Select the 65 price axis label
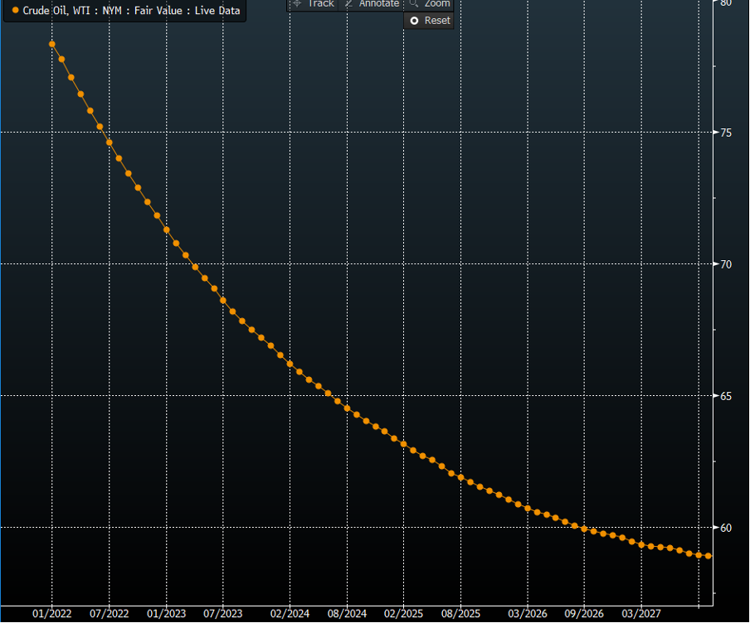750x623 pixels. coord(726,397)
